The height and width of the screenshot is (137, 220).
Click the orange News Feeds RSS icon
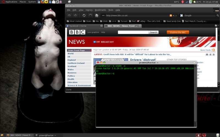[213, 50]
